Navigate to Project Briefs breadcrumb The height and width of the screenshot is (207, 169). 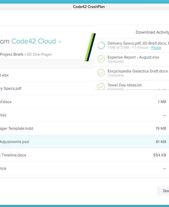click(x=12, y=54)
